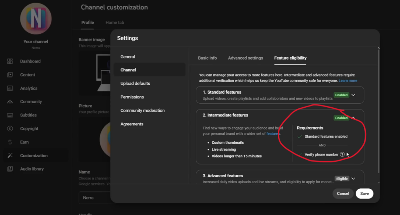
Task: Open the Copyright circle-C icon
Action: point(10,129)
